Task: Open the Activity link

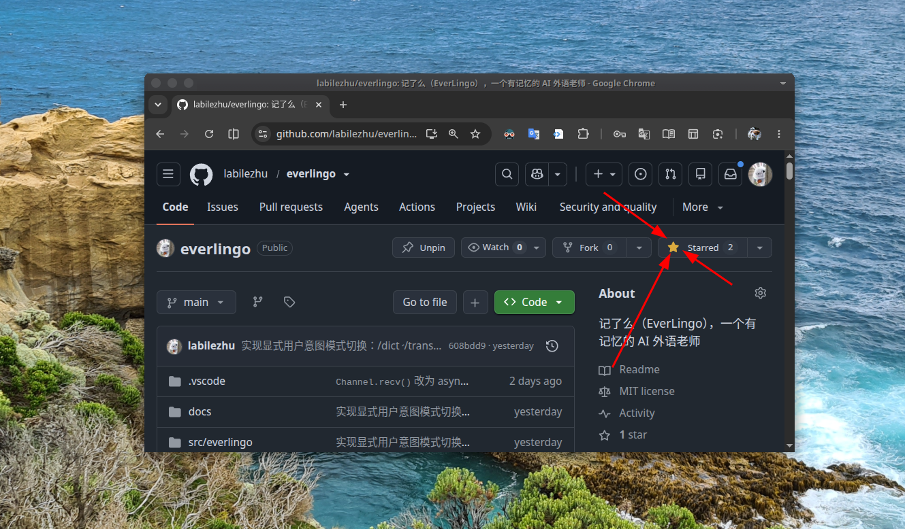Action: click(x=637, y=413)
